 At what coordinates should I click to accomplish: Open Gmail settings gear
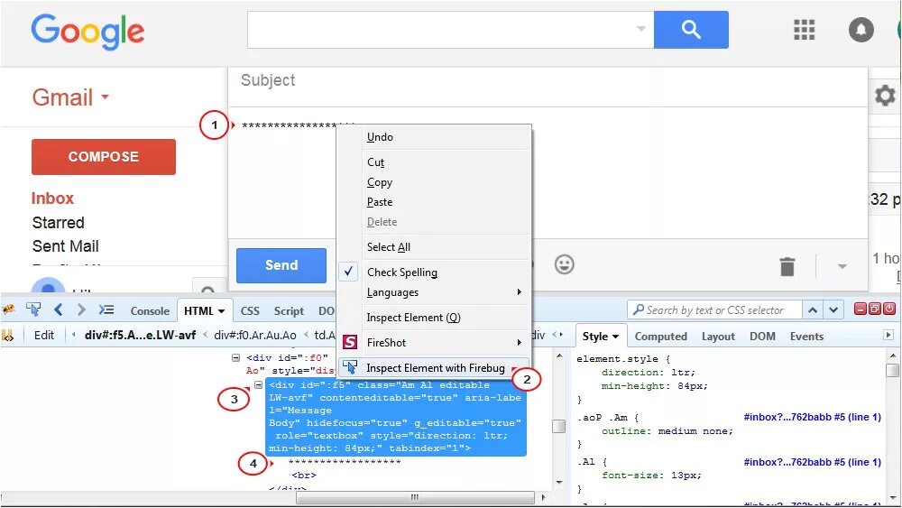[885, 96]
